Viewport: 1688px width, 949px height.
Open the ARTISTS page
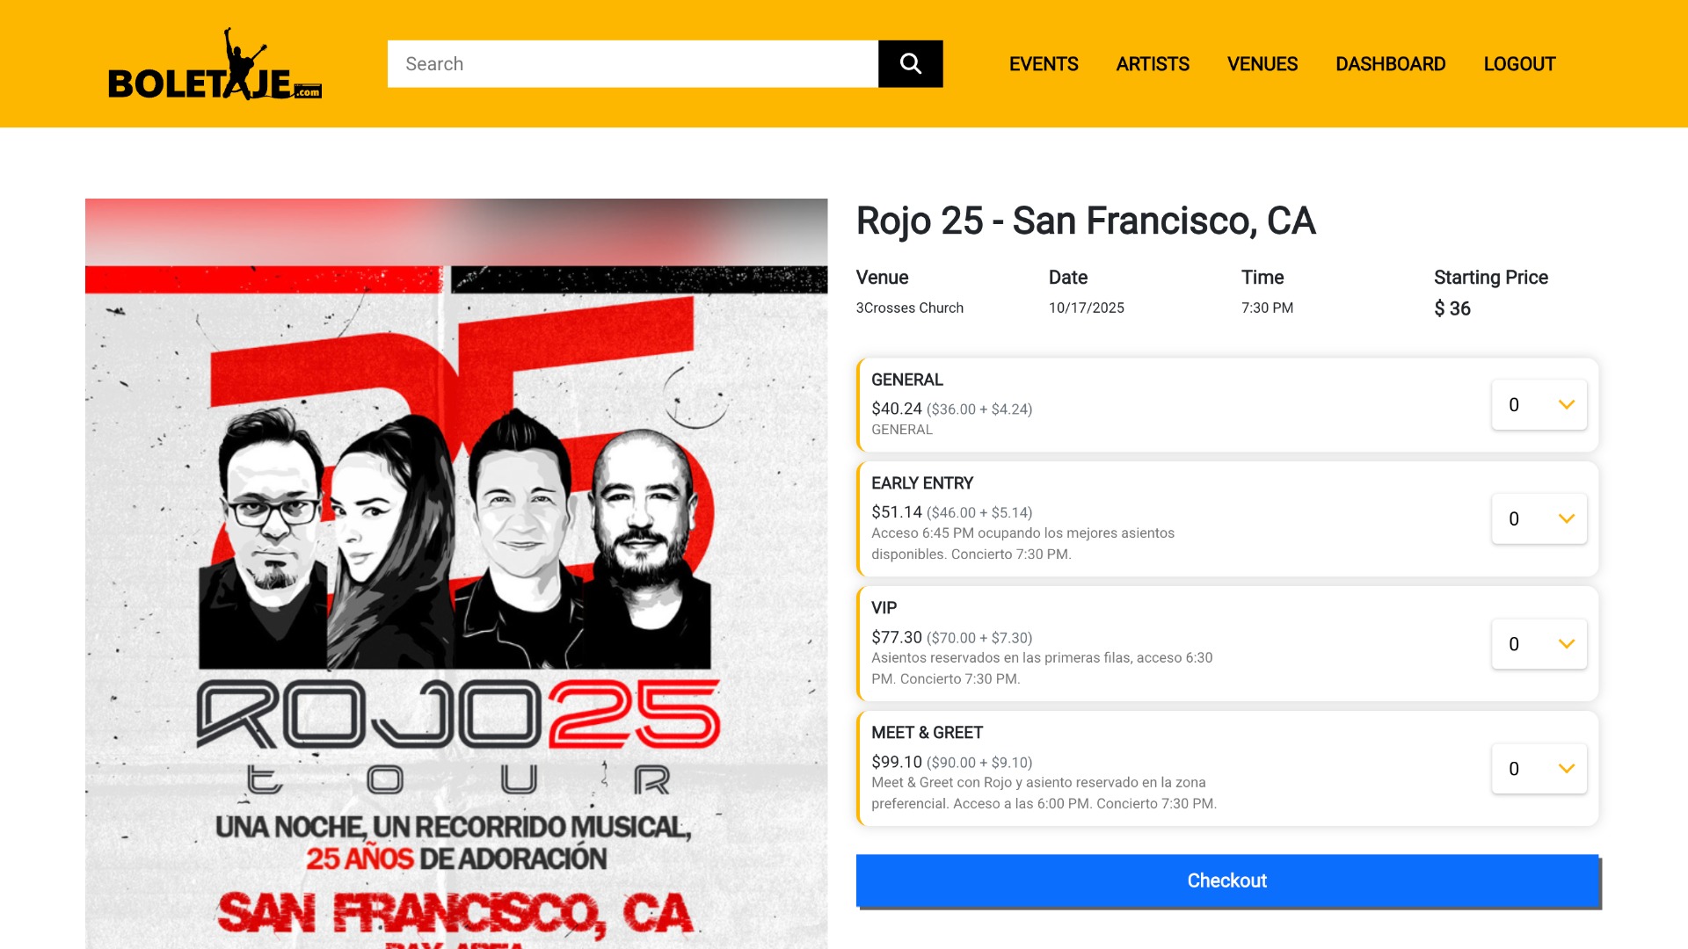pyautogui.click(x=1153, y=64)
